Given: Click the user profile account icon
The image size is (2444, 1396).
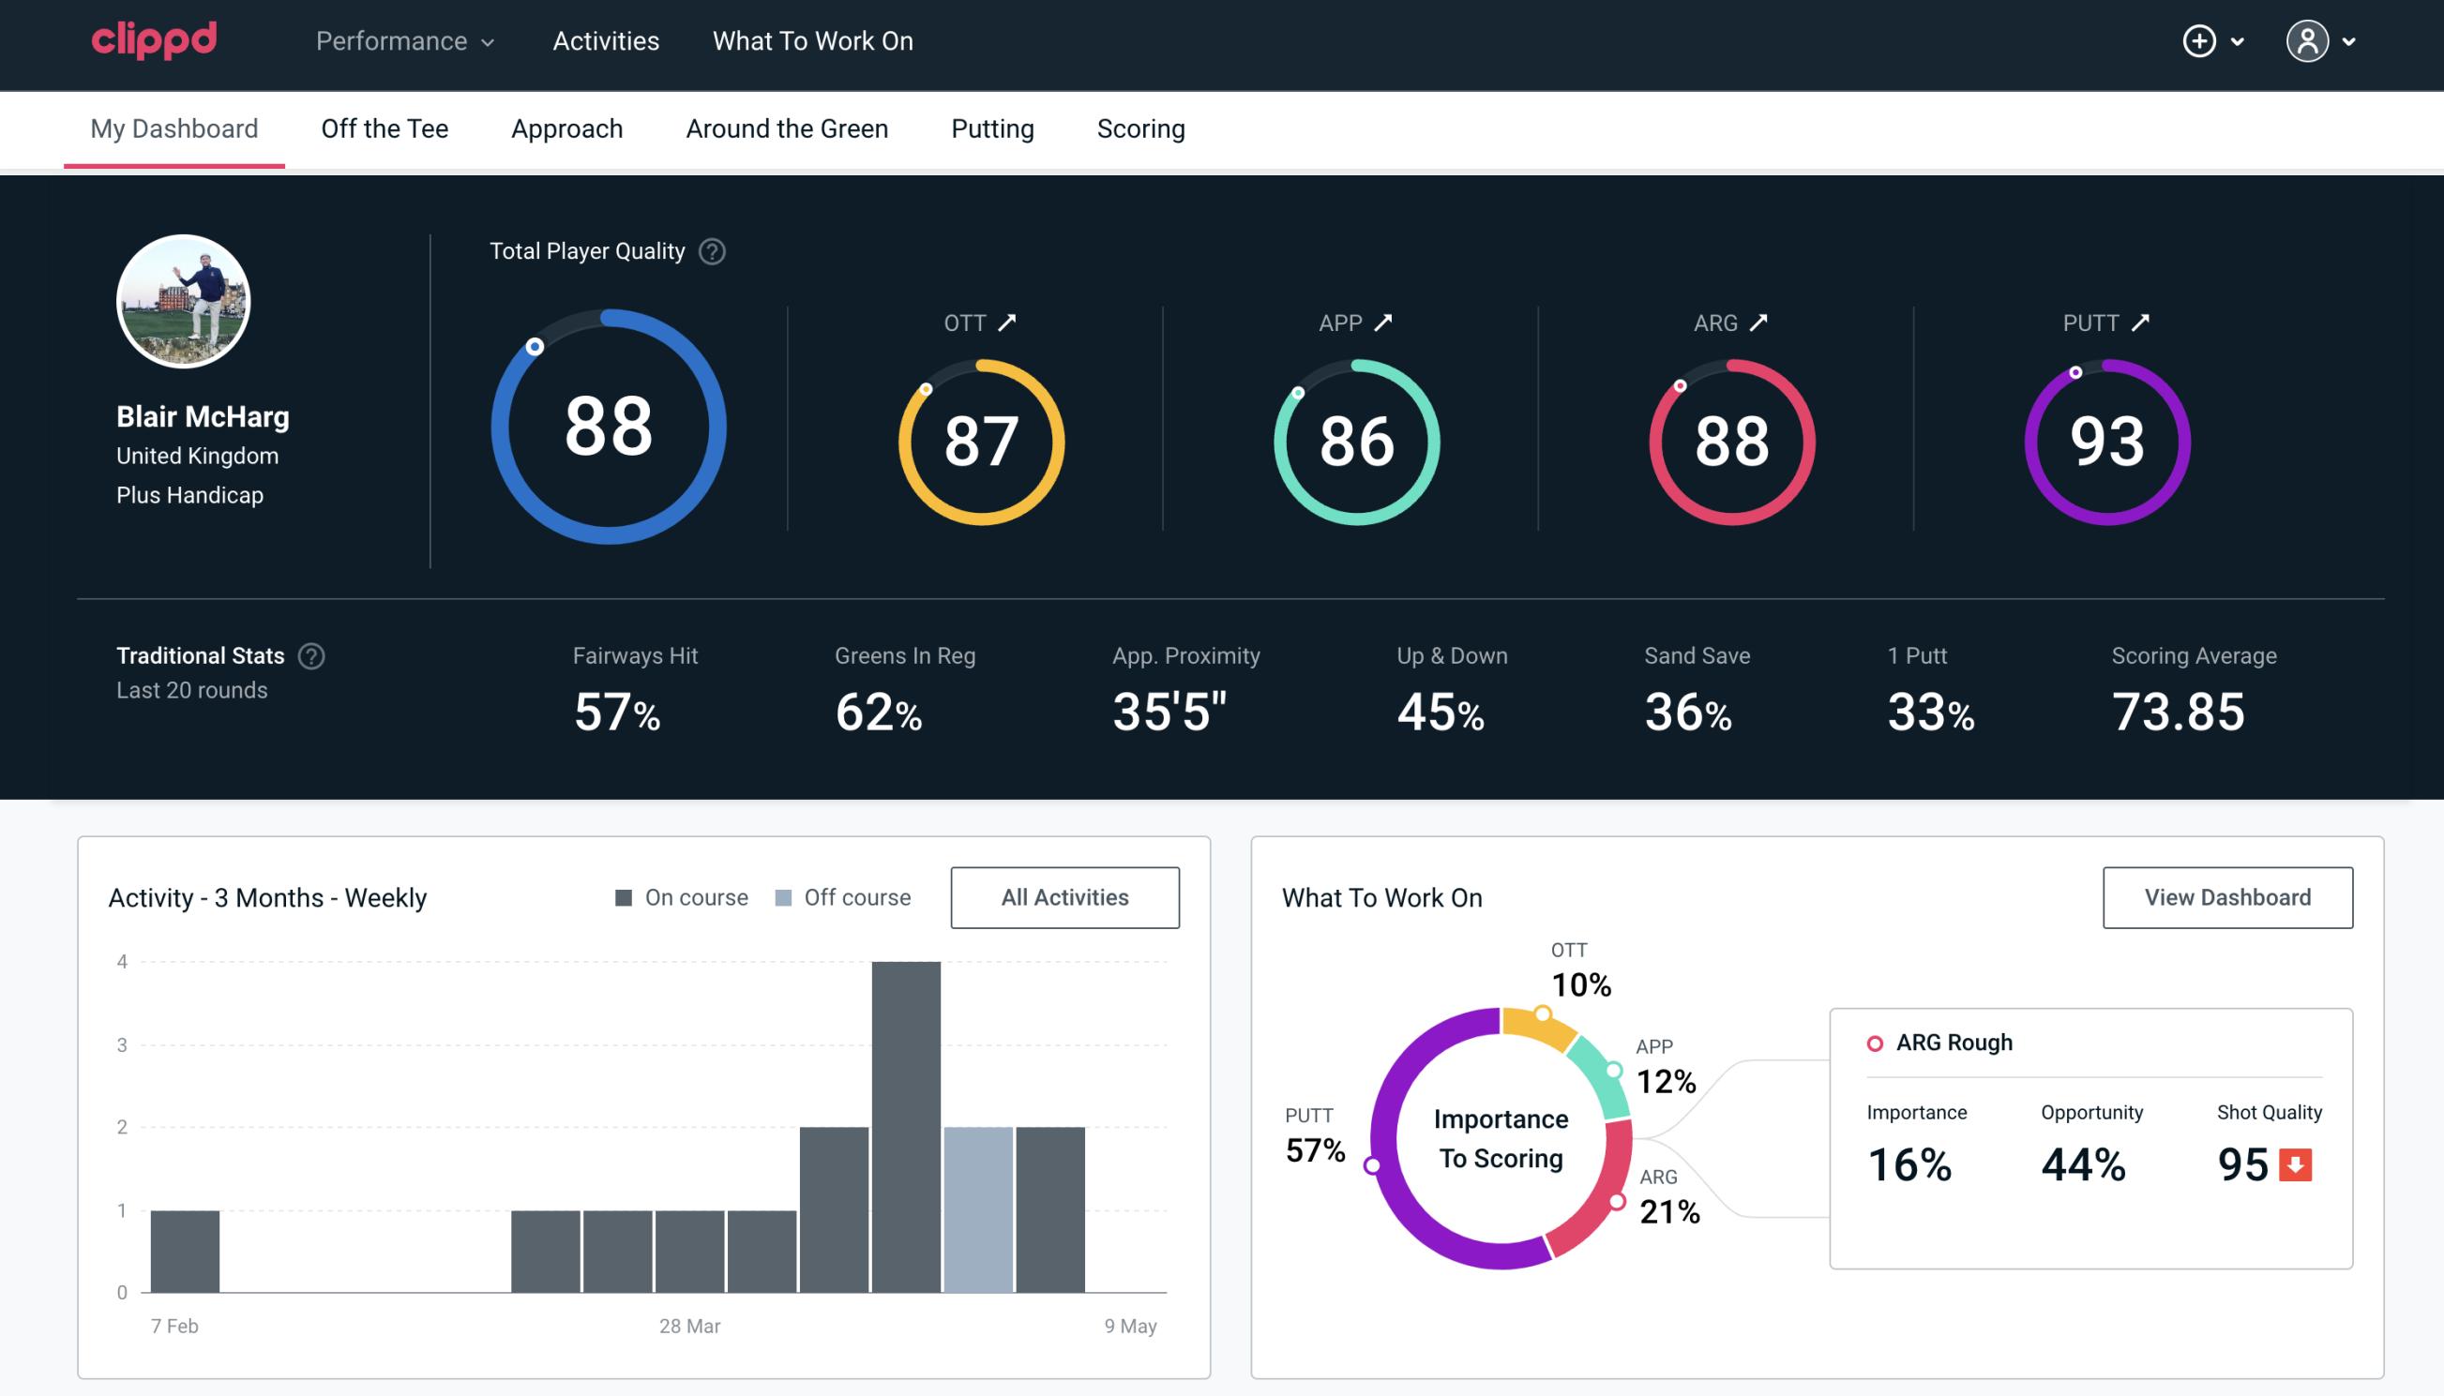Looking at the screenshot, I should click(2308, 40).
